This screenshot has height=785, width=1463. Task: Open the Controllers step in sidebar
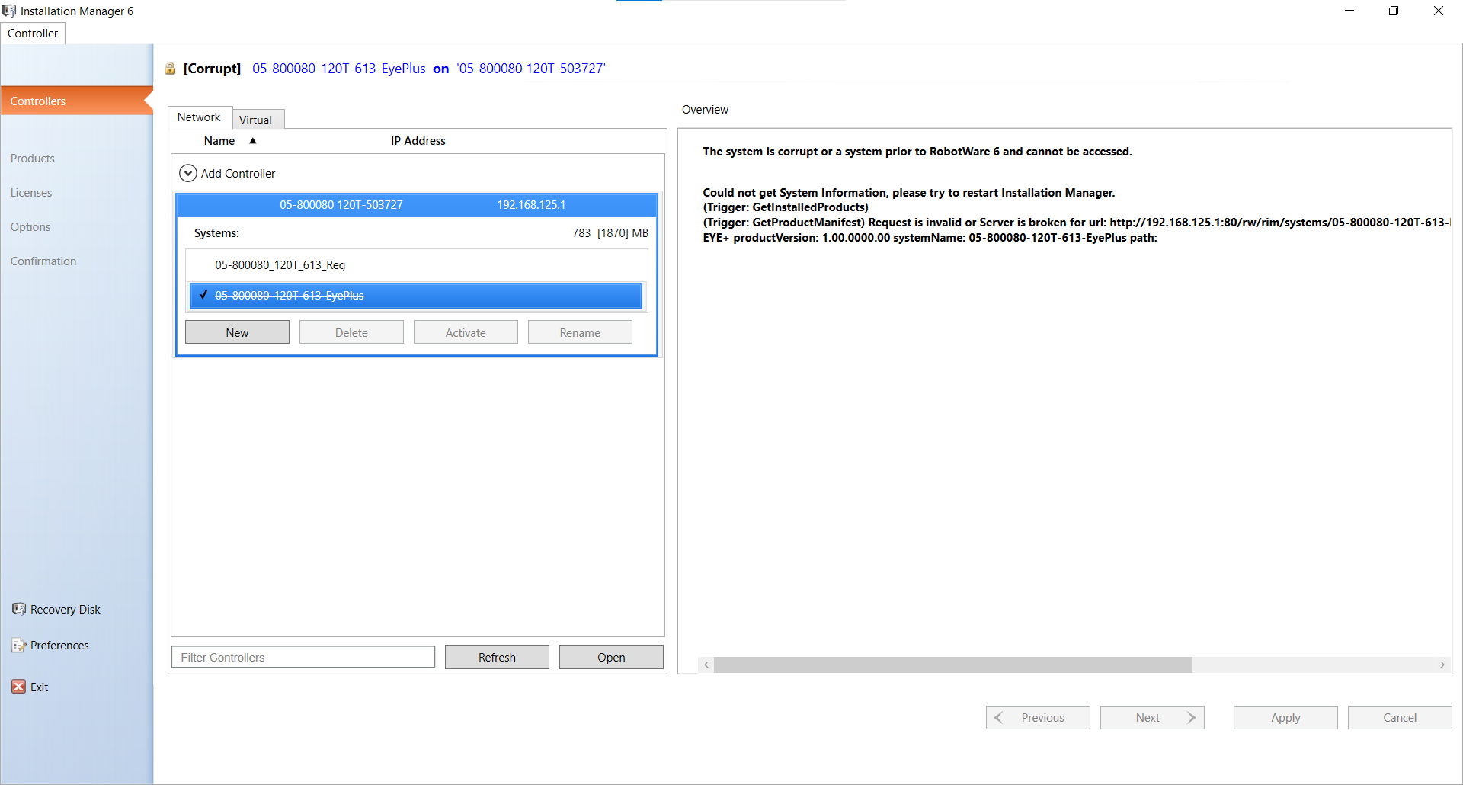76,101
